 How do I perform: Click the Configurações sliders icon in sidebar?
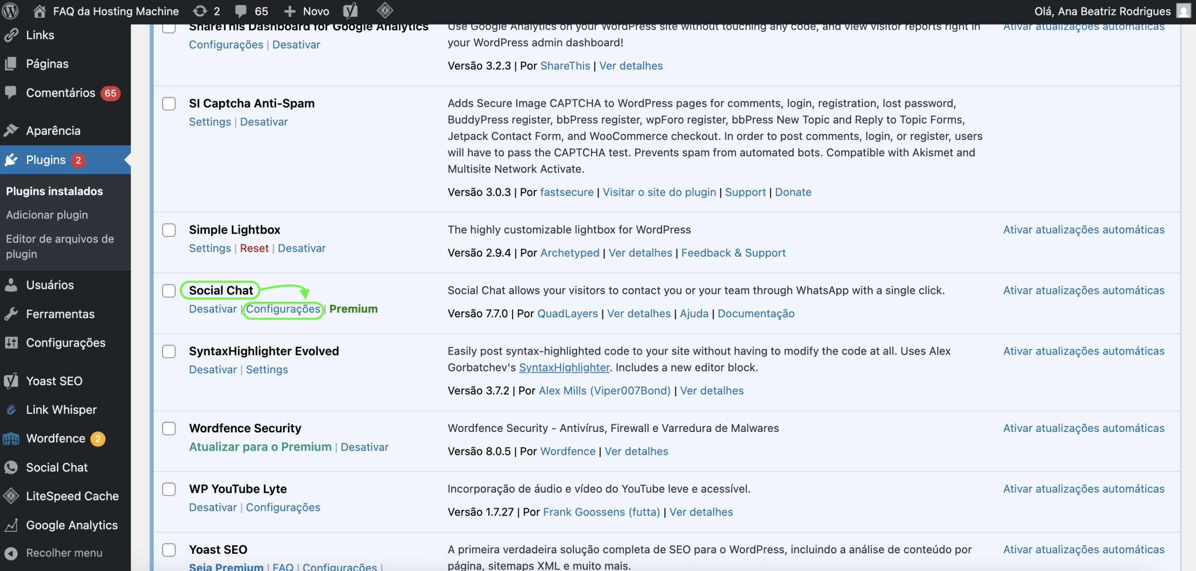[11, 342]
